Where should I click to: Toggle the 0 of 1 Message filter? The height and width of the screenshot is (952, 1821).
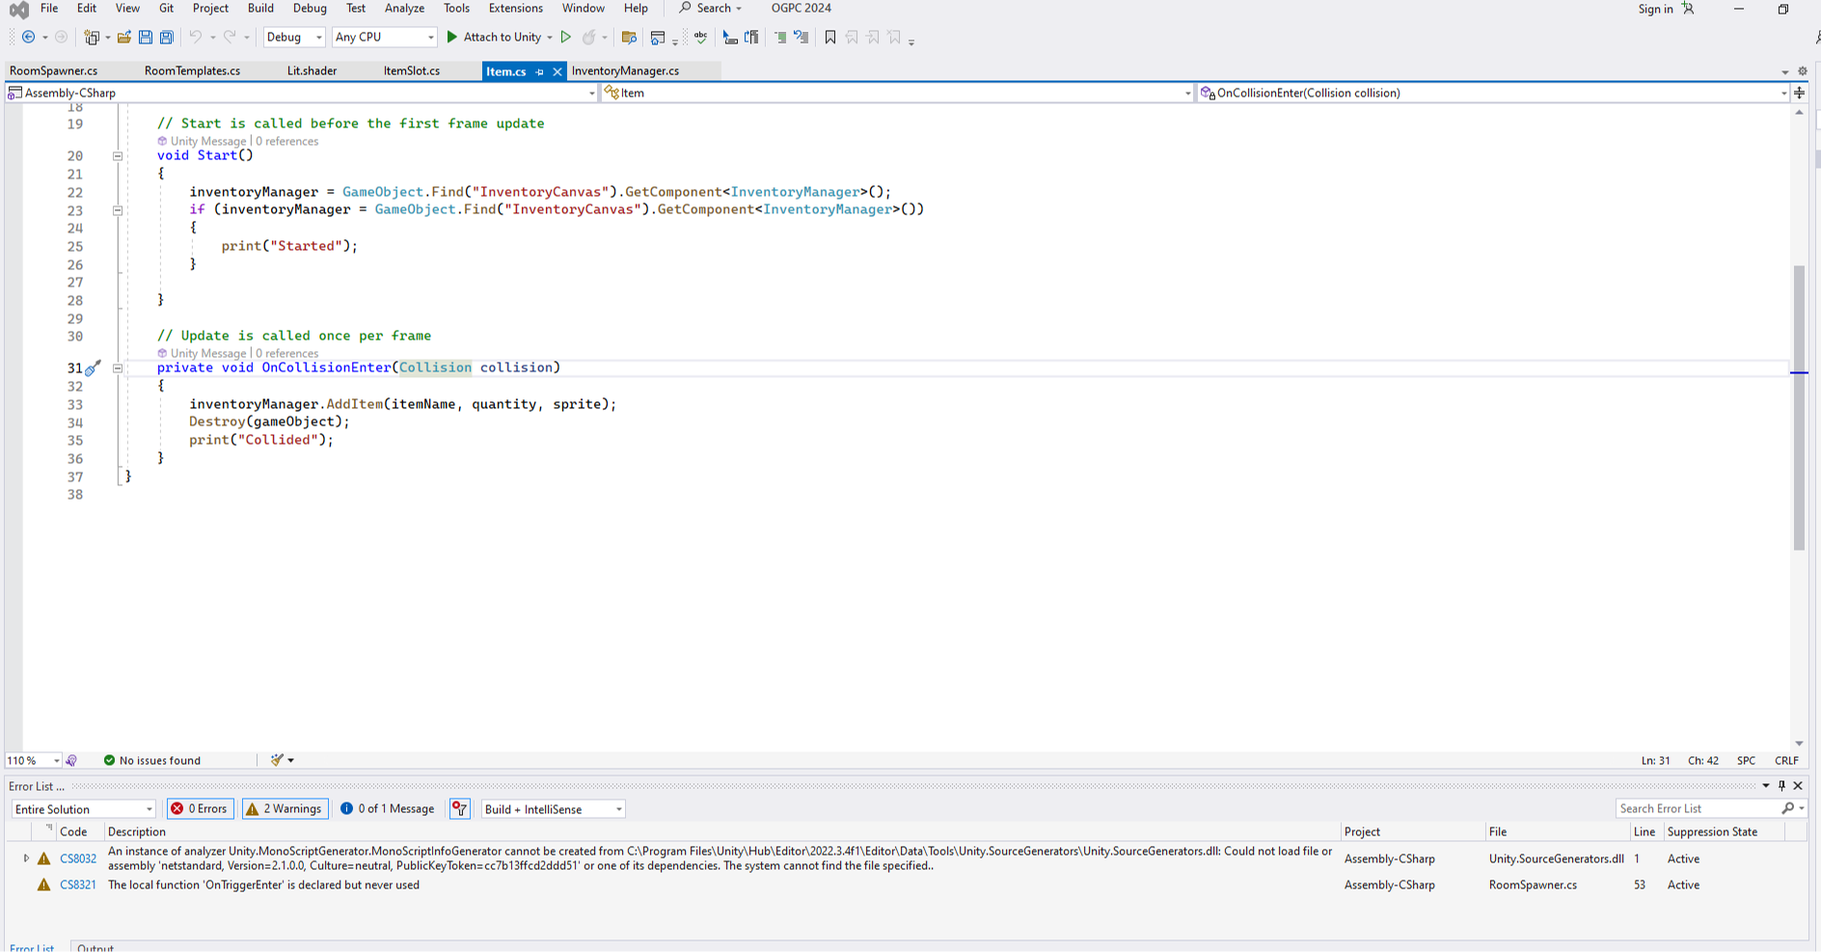tap(387, 809)
